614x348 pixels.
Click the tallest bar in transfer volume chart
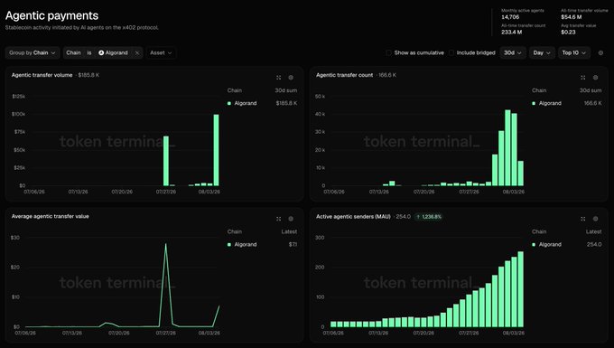[216, 150]
